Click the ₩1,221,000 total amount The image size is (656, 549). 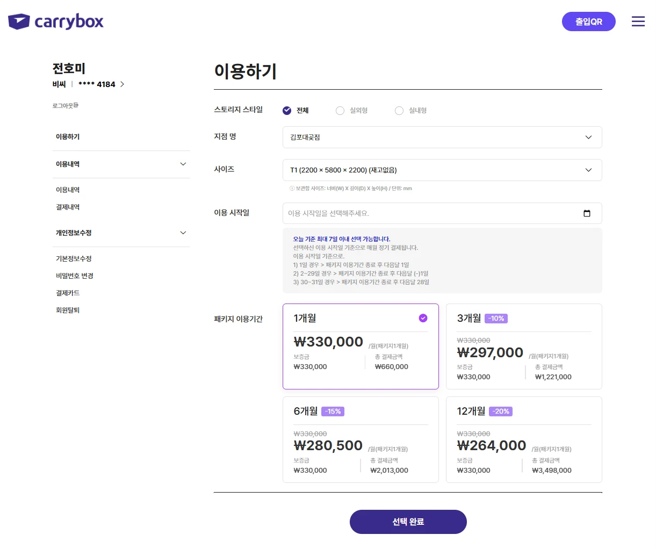point(553,377)
